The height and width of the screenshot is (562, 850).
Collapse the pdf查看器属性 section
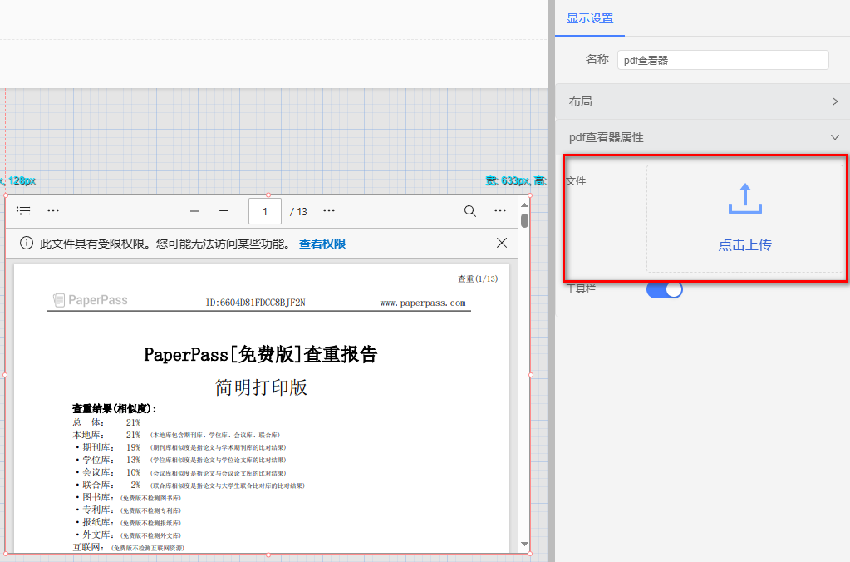point(703,137)
